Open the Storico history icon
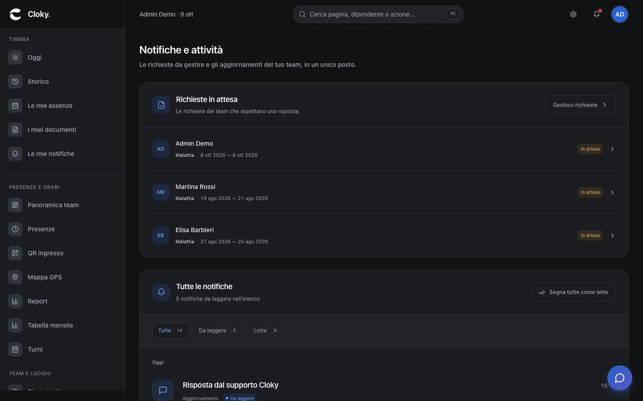 [15, 82]
